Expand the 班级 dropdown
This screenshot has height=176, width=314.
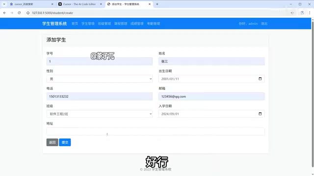click(x=99, y=114)
